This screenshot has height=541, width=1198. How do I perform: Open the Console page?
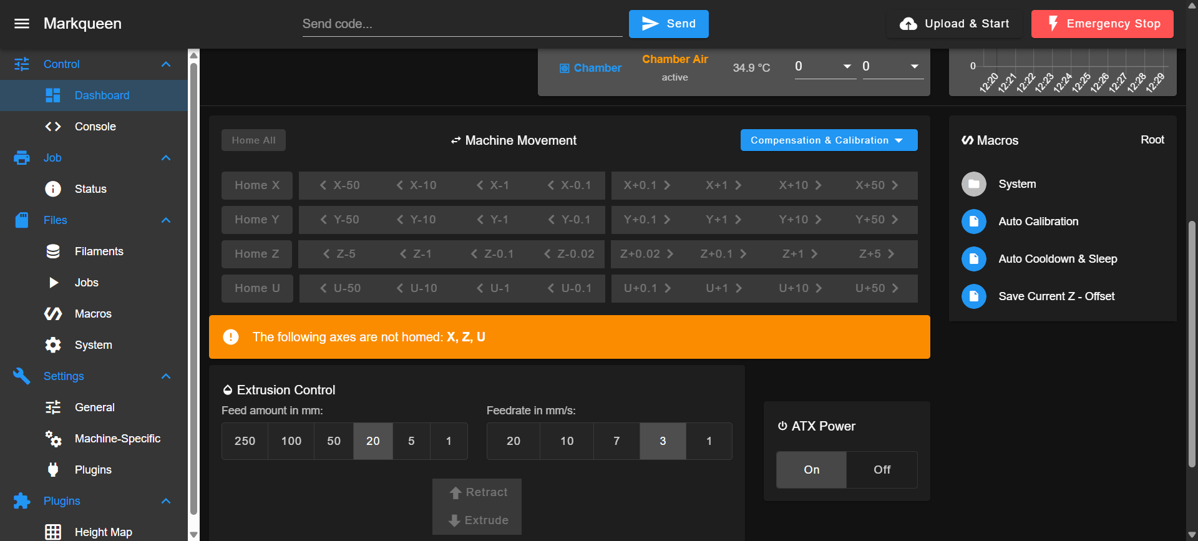point(94,127)
